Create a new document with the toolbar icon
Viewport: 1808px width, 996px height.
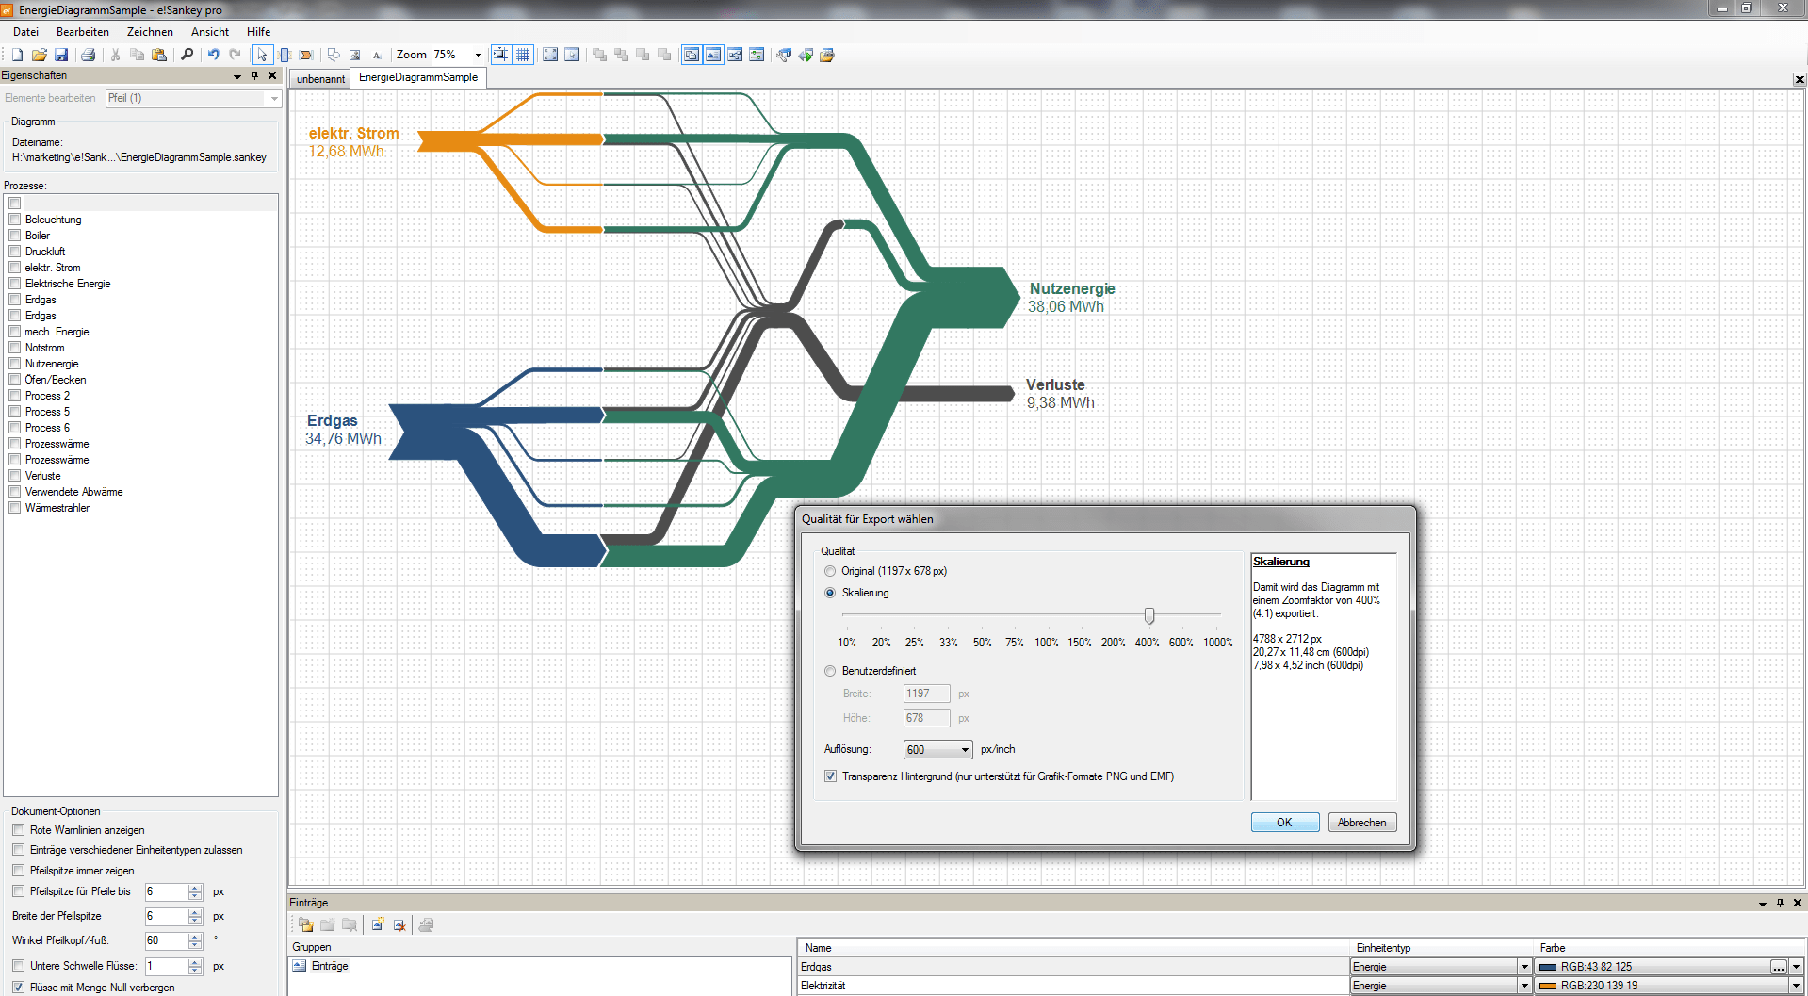click(17, 56)
